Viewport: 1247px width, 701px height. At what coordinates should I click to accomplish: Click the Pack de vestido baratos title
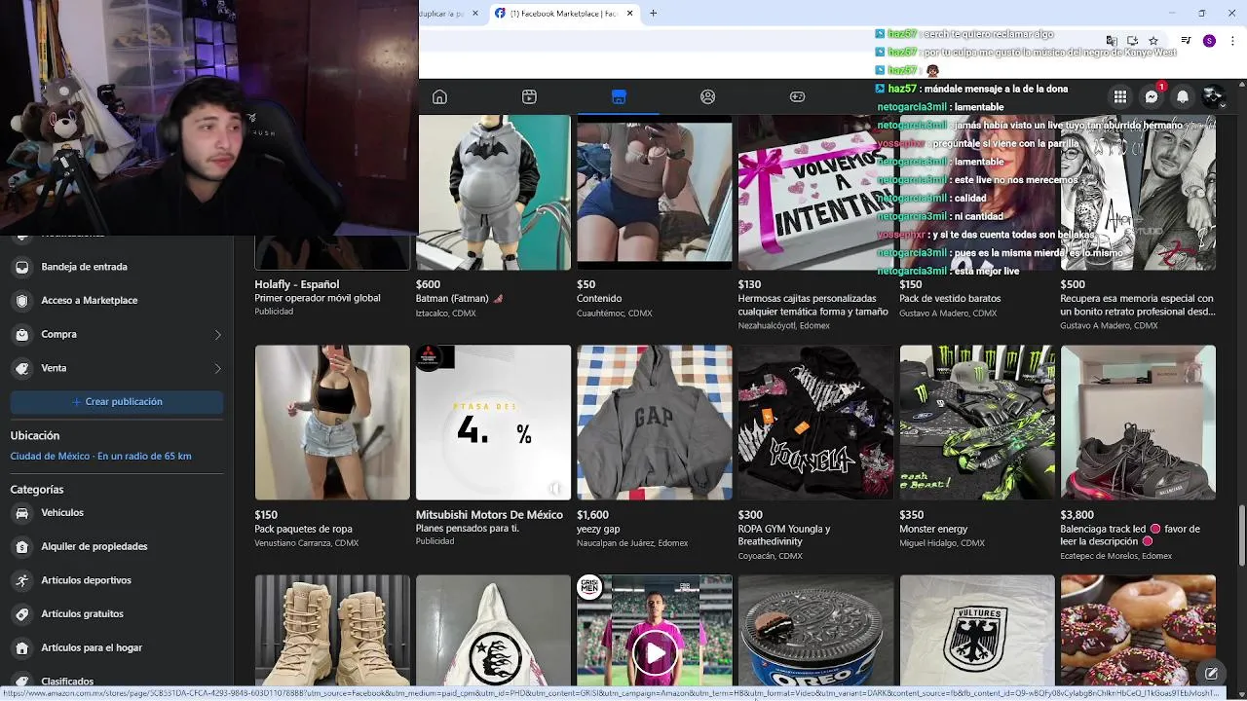[950, 299]
